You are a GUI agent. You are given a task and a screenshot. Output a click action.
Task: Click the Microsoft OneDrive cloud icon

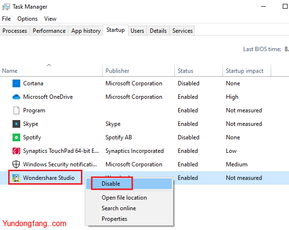click(x=16, y=97)
